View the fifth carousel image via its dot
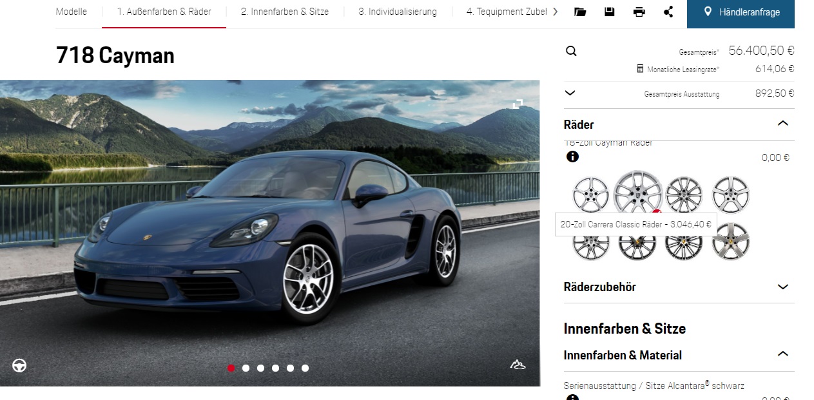 [x=290, y=368]
